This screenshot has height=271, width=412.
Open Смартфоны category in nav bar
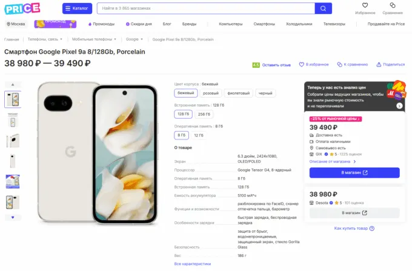pyautogui.click(x=264, y=24)
